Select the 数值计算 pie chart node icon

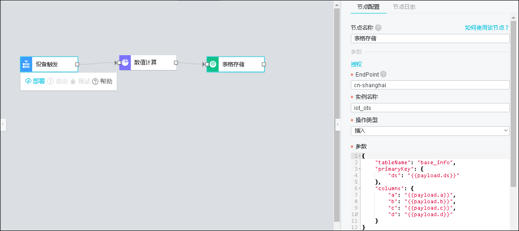pyautogui.click(x=125, y=63)
